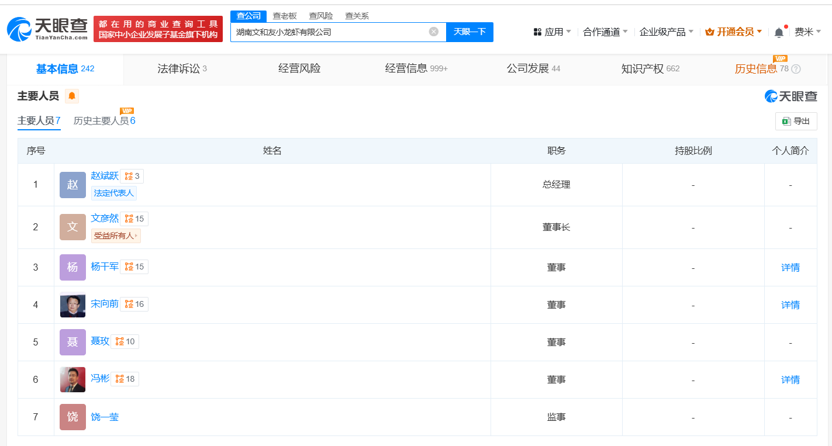Select the 查关系 search tab

point(357,16)
